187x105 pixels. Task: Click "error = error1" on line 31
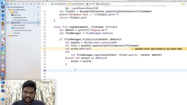81,61
